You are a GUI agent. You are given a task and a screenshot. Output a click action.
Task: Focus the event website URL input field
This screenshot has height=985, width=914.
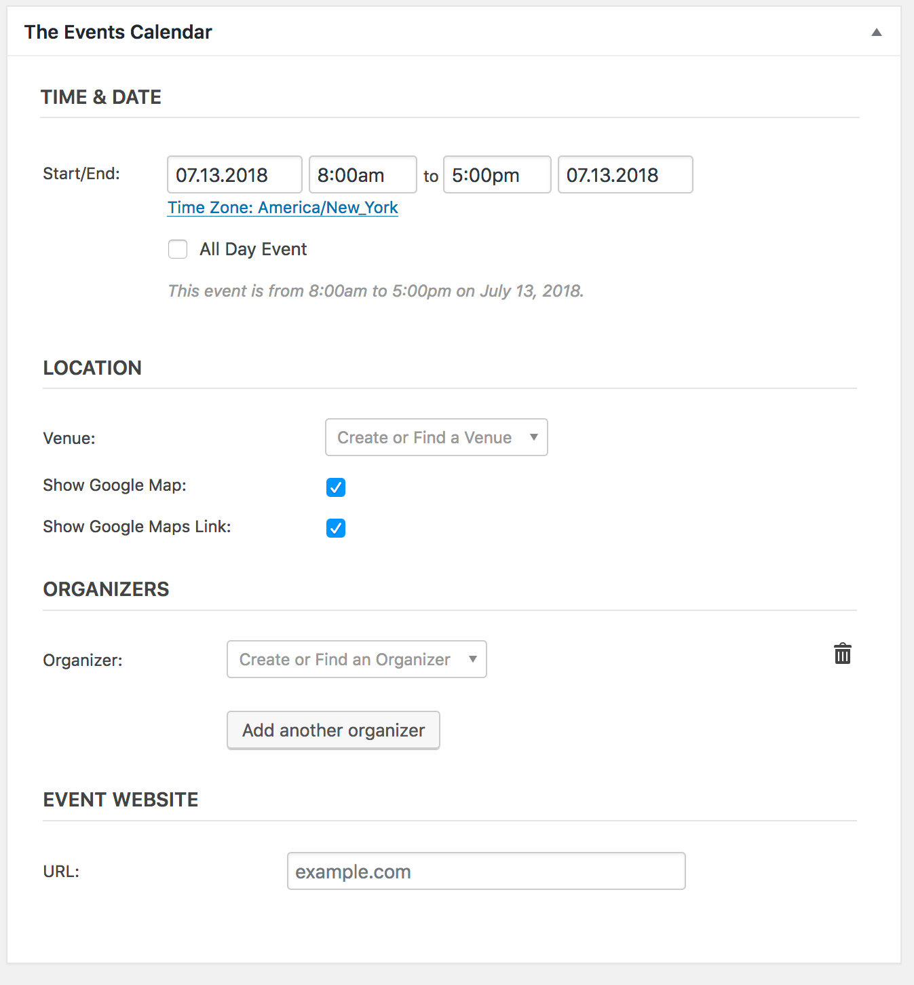486,871
